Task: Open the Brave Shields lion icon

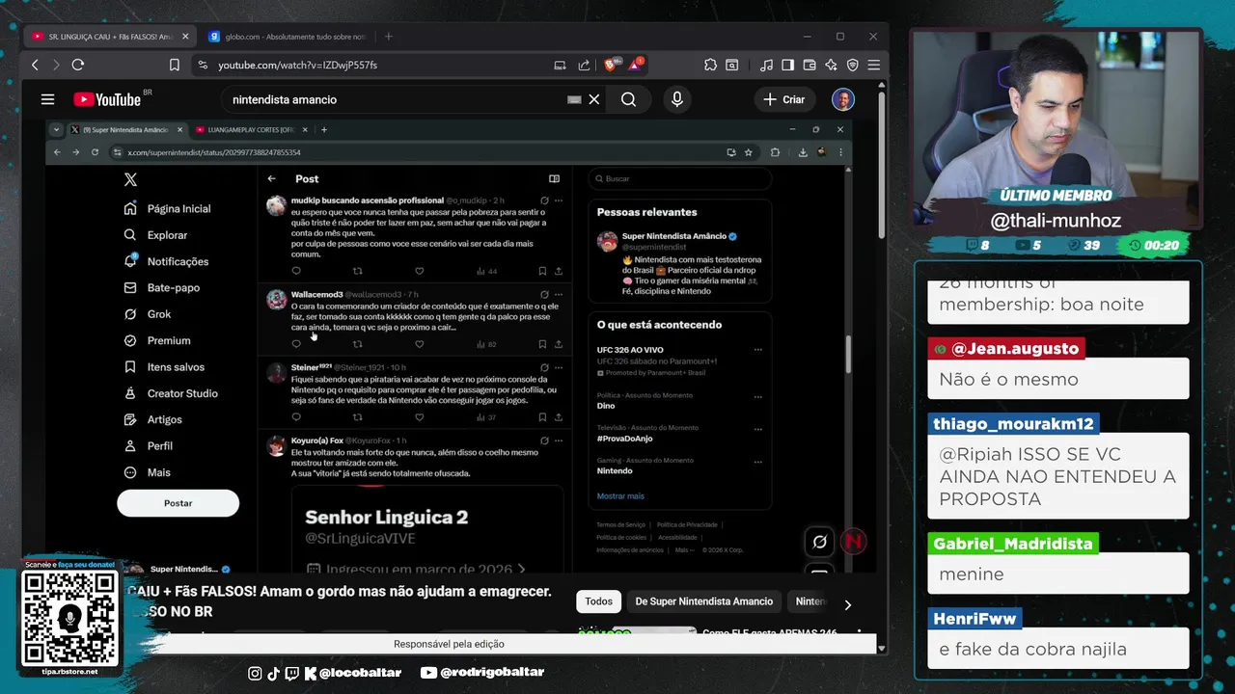Action: tap(611, 65)
